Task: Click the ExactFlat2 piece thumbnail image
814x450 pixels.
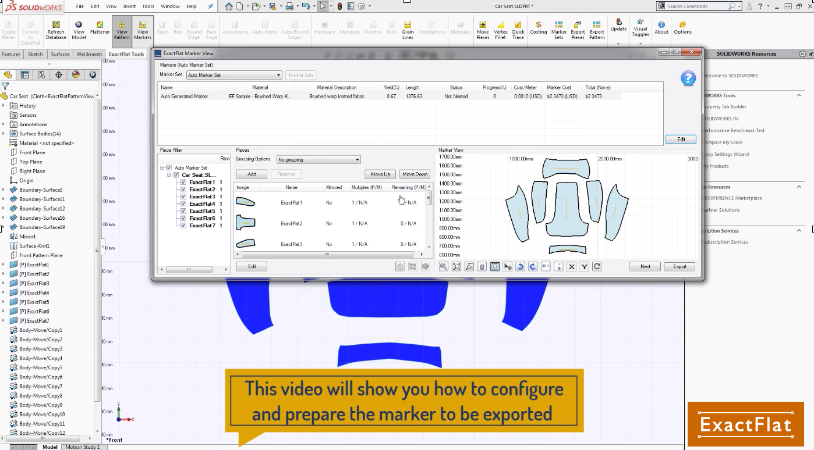Action: pyautogui.click(x=245, y=223)
